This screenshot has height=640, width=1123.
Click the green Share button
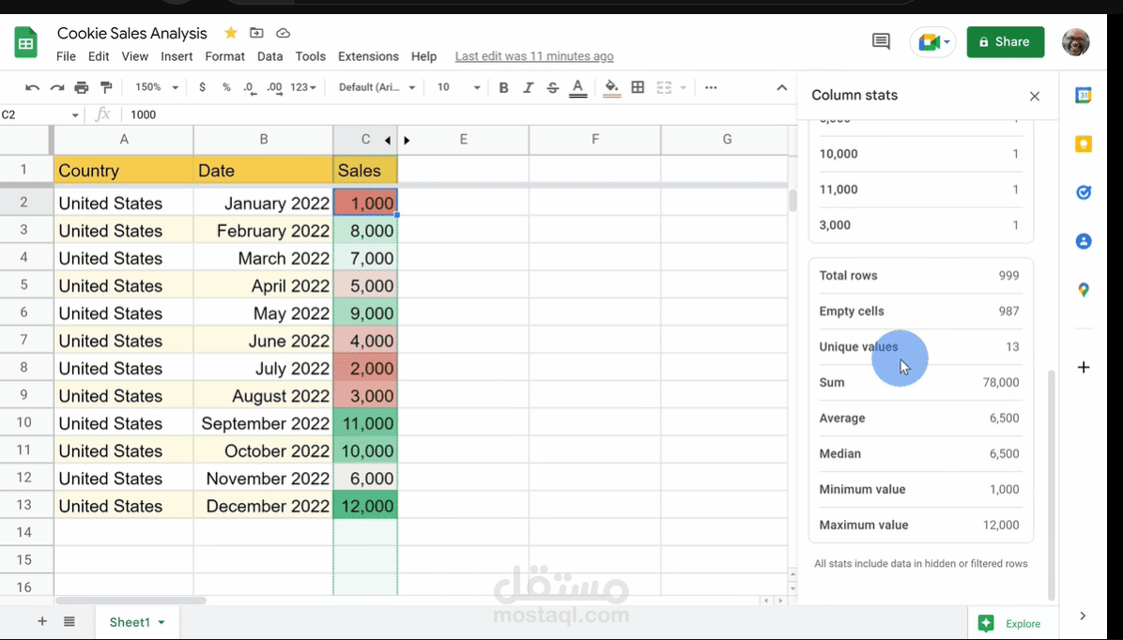(1005, 42)
